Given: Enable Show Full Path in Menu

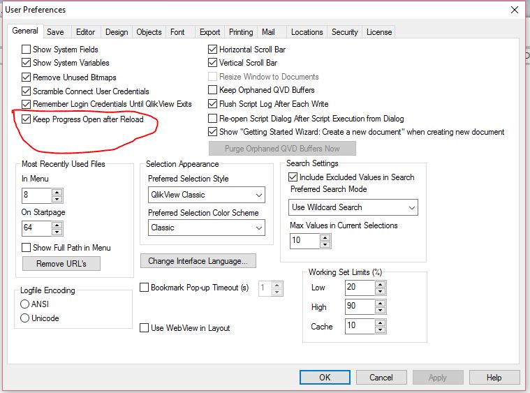Looking at the screenshot, I should pyautogui.click(x=26, y=248).
